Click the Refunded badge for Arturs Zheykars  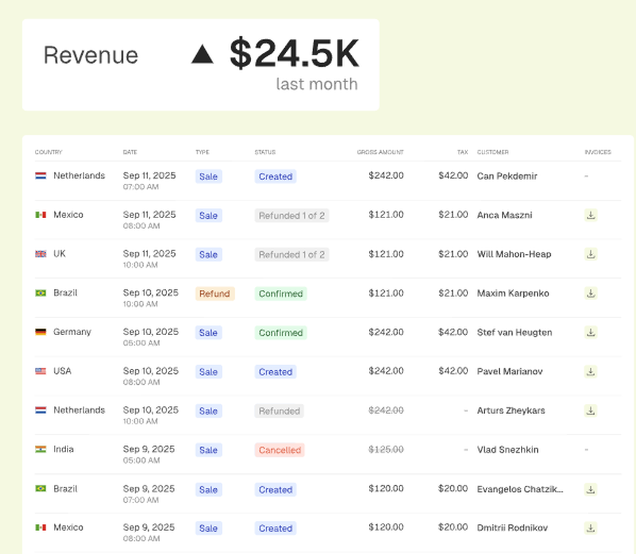279,411
